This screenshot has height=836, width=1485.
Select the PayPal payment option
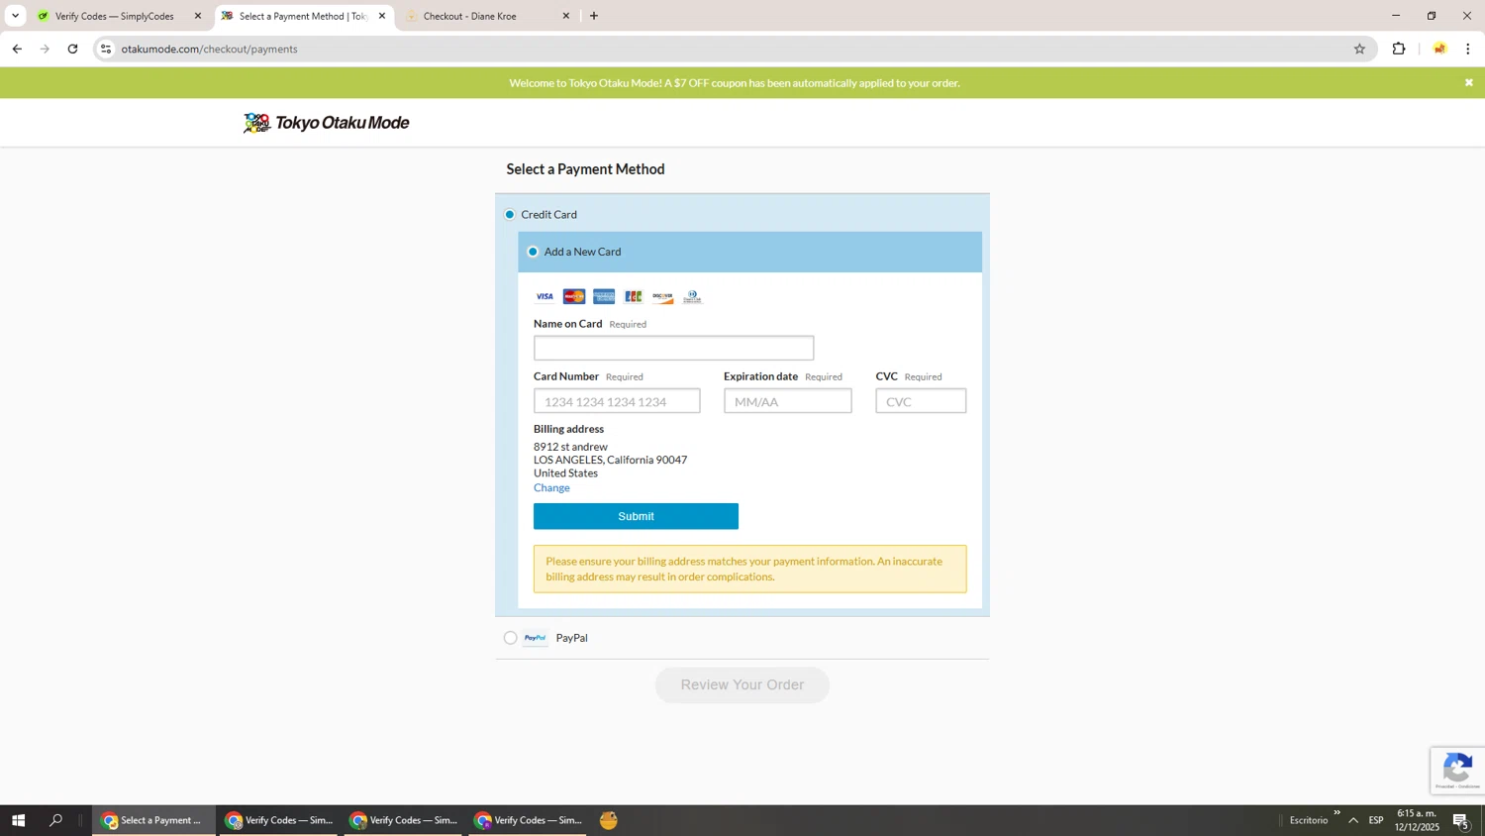[510, 638]
